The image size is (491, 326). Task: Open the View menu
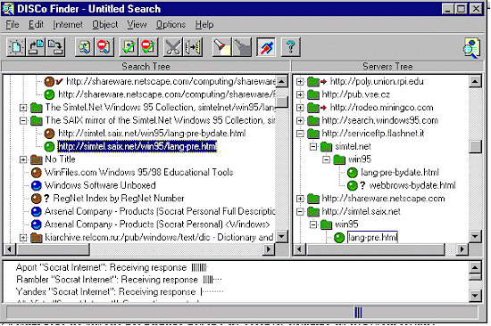click(137, 24)
